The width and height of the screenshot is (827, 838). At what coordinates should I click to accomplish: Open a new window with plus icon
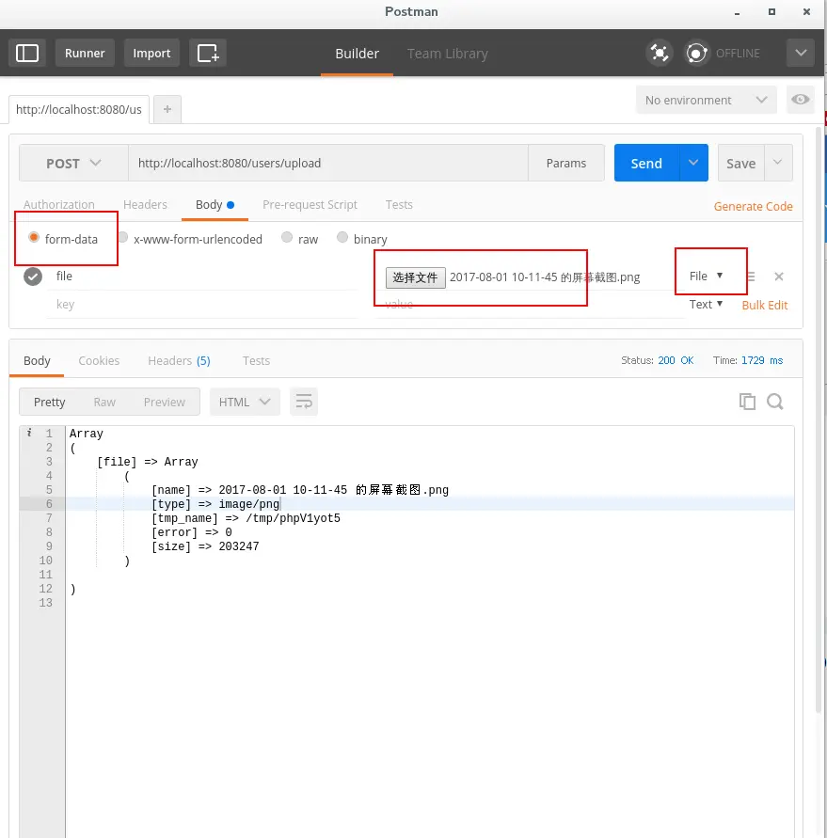tap(207, 53)
